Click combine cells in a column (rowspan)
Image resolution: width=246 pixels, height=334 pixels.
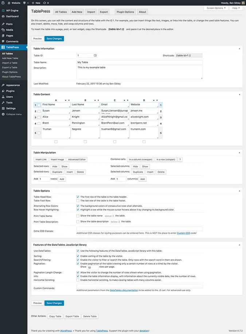coord(140,160)
